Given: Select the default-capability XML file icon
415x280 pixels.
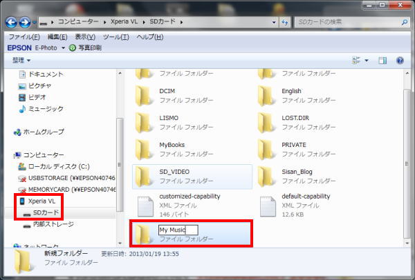Looking at the screenshot, I should (x=268, y=206).
